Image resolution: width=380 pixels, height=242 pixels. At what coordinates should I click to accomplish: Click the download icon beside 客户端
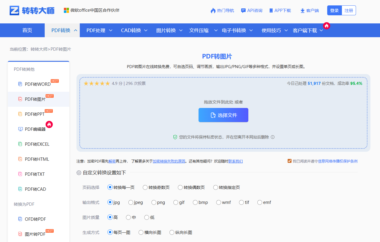coord(302,11)
